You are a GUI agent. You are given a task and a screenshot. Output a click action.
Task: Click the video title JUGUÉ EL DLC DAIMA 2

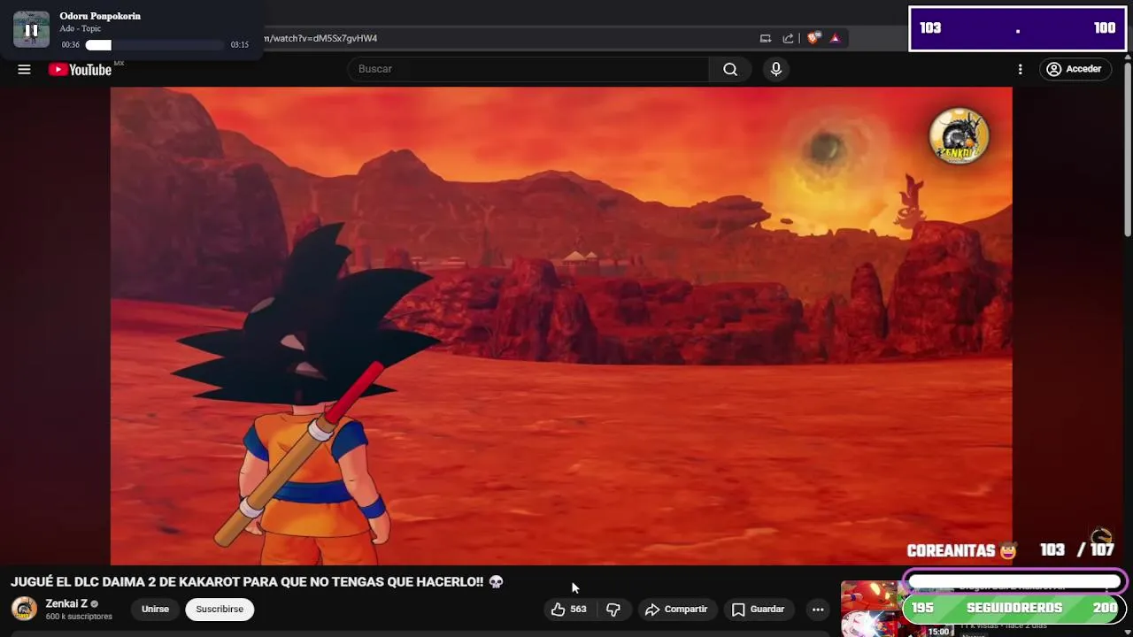click(x=248, y=581)
